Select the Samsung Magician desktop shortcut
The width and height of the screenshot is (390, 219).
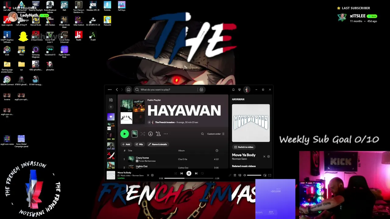(36, 52)
